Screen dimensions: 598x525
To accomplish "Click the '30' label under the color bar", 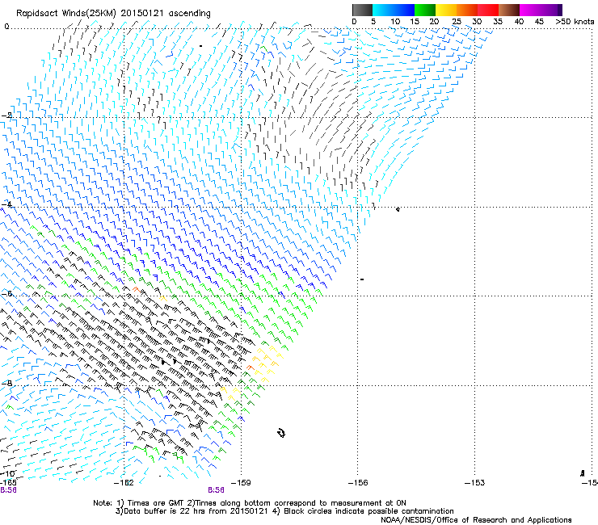I will [x=477, y=22].
